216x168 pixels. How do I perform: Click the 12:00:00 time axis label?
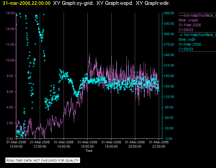40,147
